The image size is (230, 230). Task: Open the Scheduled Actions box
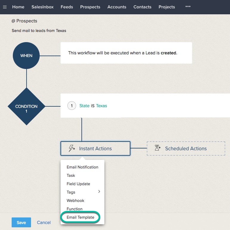pyautogui.click(x=186, y=148)
